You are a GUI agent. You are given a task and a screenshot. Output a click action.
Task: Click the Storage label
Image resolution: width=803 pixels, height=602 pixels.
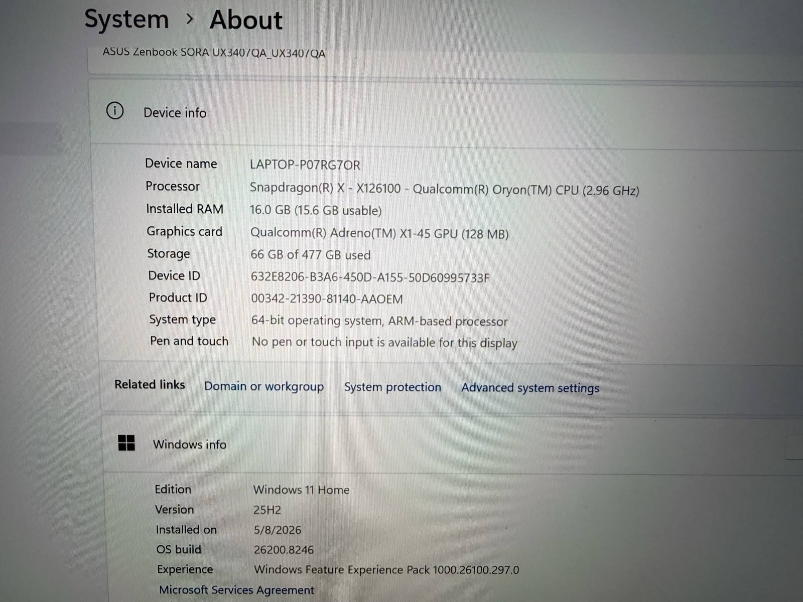169,254
